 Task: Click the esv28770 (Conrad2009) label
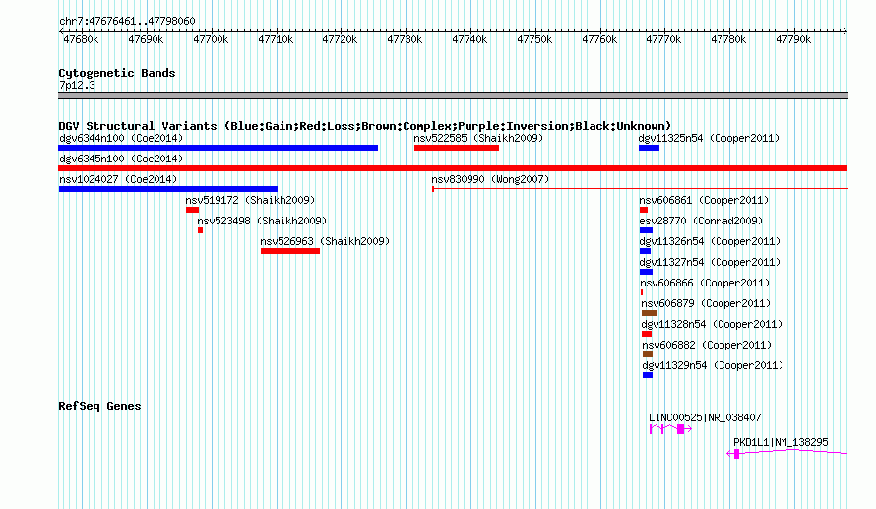click(x=701, y=221)
